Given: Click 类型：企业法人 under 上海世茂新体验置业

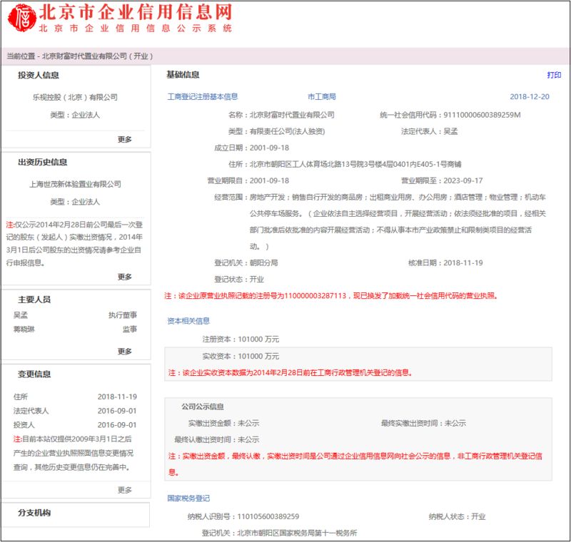Looking at the screenshot, I should (75, 202).
